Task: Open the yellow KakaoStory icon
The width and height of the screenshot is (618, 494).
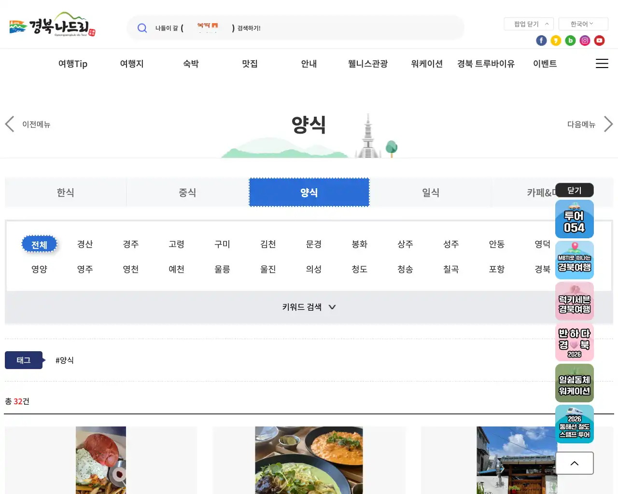Action: [556, 41]
